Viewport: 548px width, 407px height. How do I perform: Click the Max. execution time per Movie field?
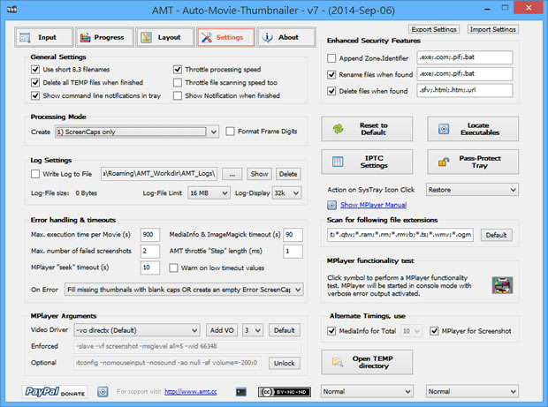150,235
